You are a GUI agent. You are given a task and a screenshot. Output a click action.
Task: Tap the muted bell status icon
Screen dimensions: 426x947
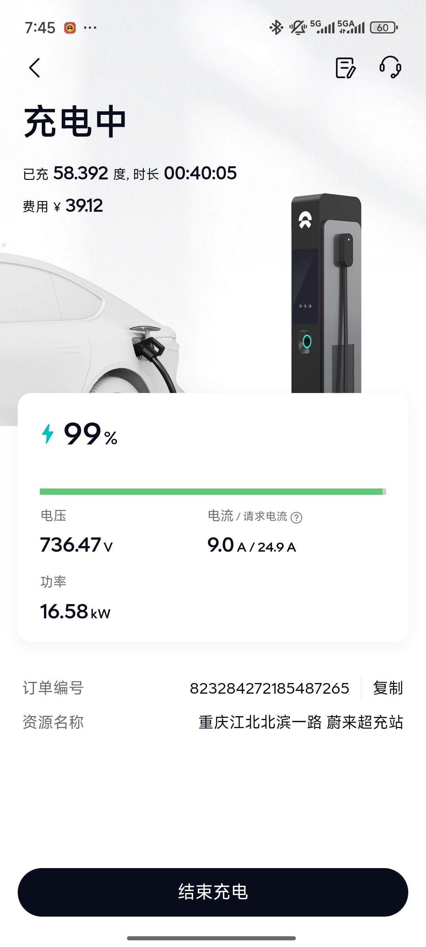(298, 28)
